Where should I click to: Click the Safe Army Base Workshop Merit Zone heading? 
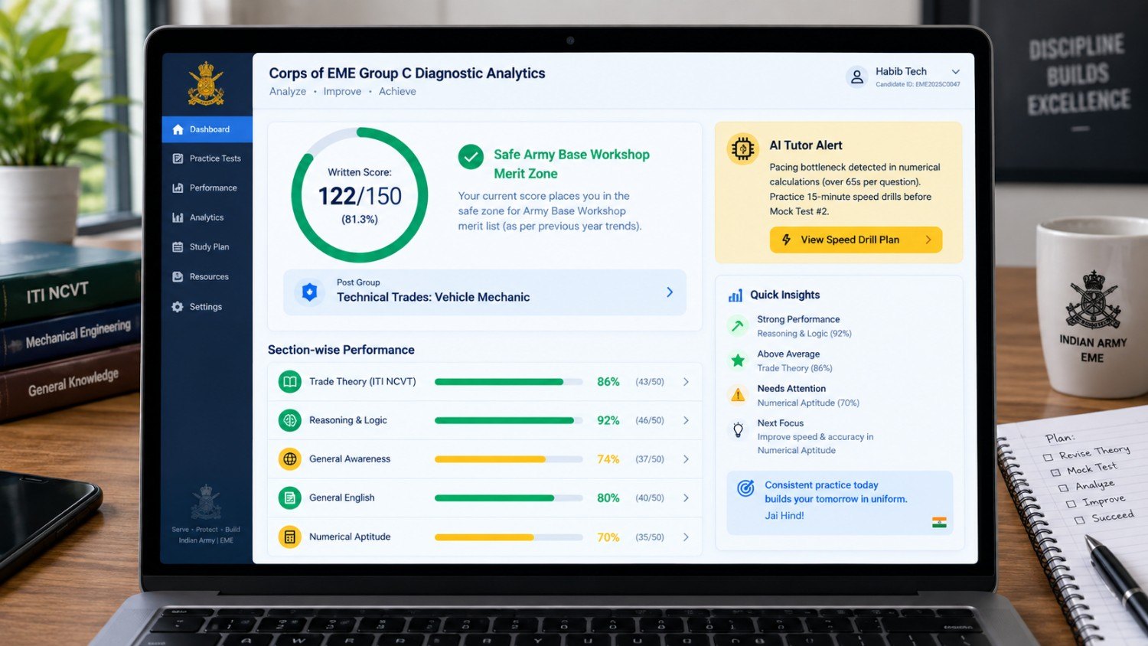point(572,164)
